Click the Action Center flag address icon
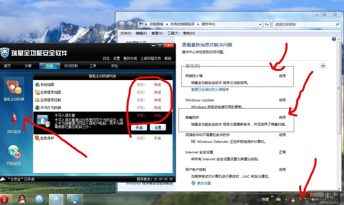Screen dimensions: 344x205 (141, 24)
